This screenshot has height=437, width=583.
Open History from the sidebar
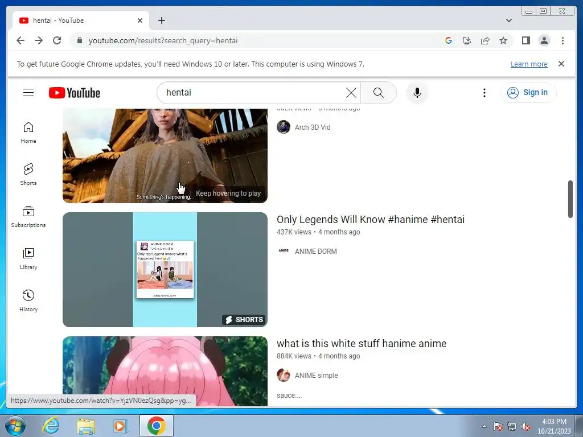pos(28,301)
